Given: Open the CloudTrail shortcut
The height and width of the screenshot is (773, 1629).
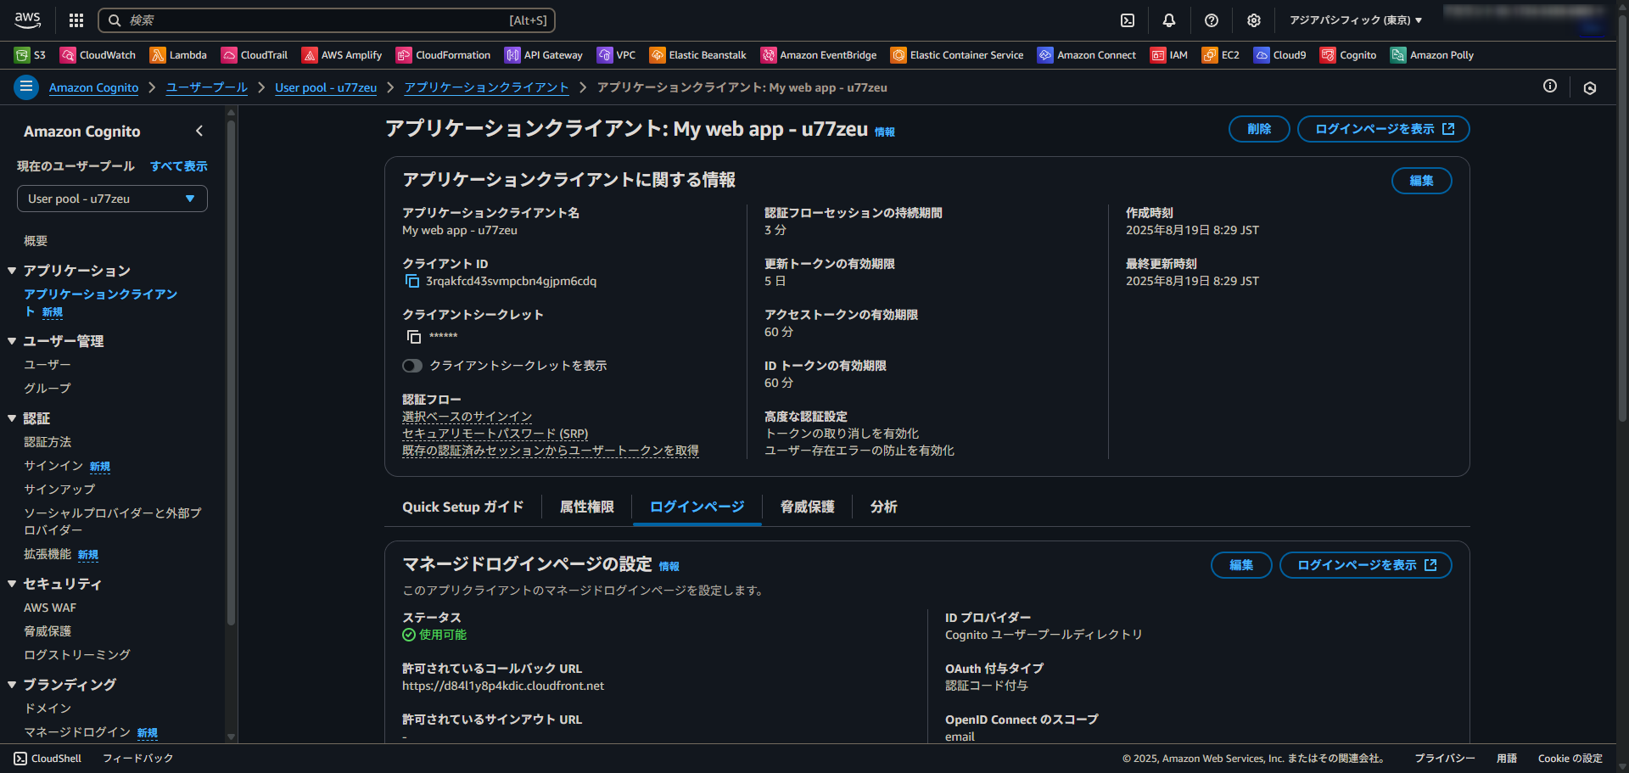Looking at the screenshot, I should (x=255, y=55).
